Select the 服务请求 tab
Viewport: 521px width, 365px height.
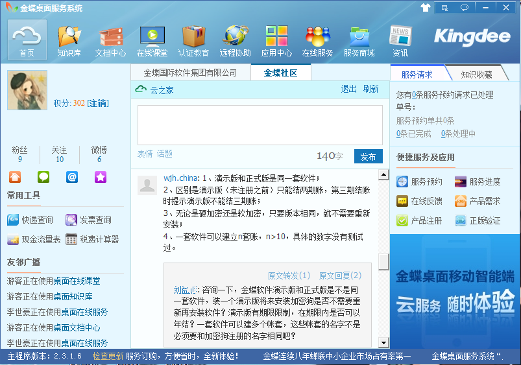click(417, 74)
